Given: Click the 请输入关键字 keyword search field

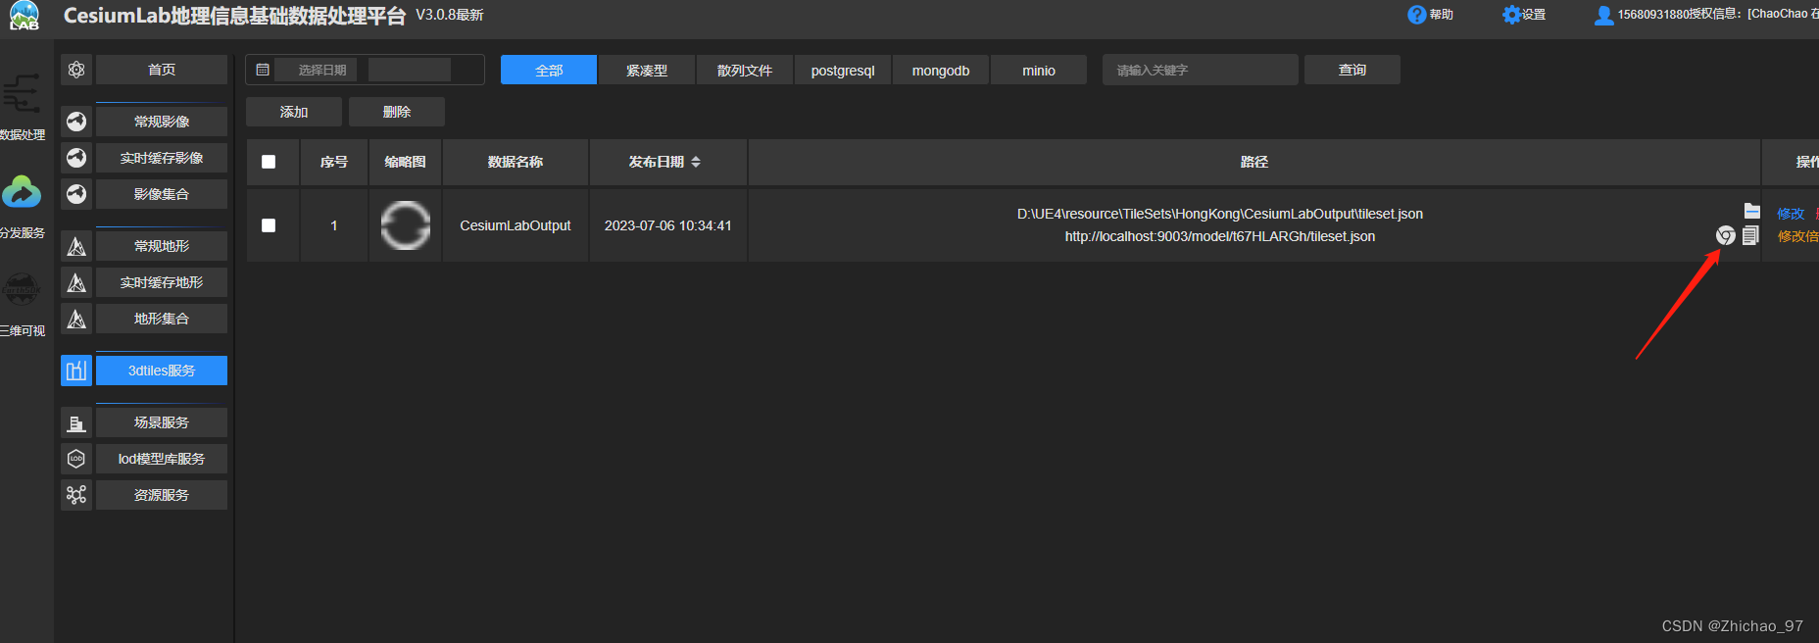Looking at the screenshot, I should click(x=1201, y=70).
